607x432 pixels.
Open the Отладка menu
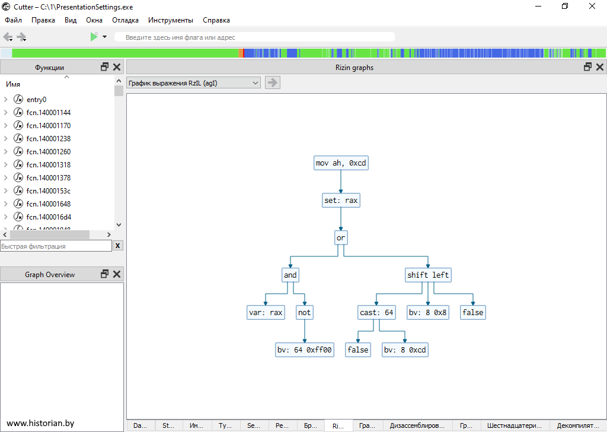click(x=125, y=20)
